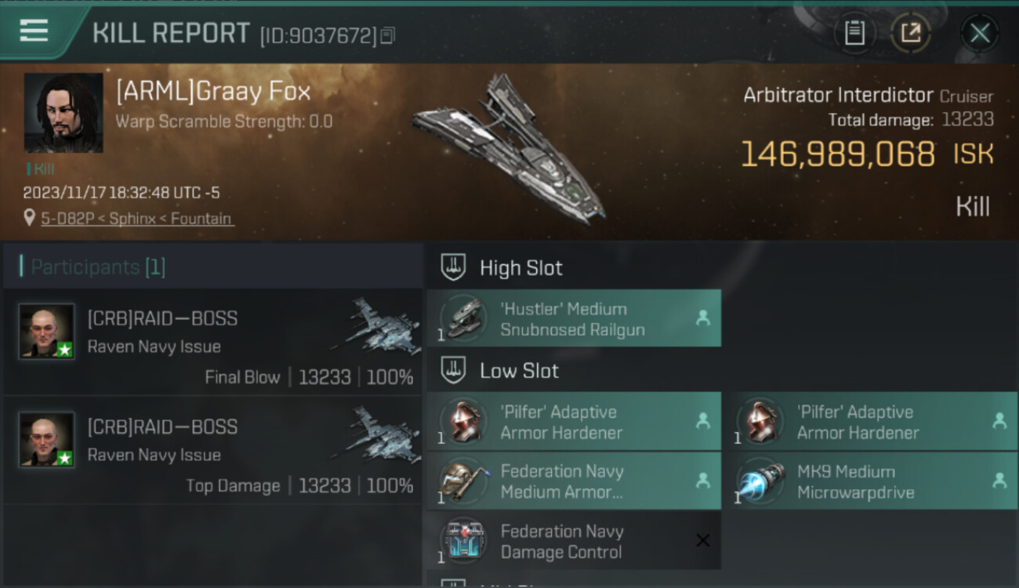Select the Final Blow RAID-BOSS entry
1019x588 pixels.
213,342
